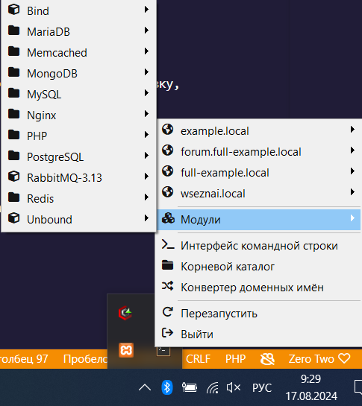Screen dimensions: 362x406
Task: Click the crossed-out icon beside Zero Two
Action: (x=267, y=359)
